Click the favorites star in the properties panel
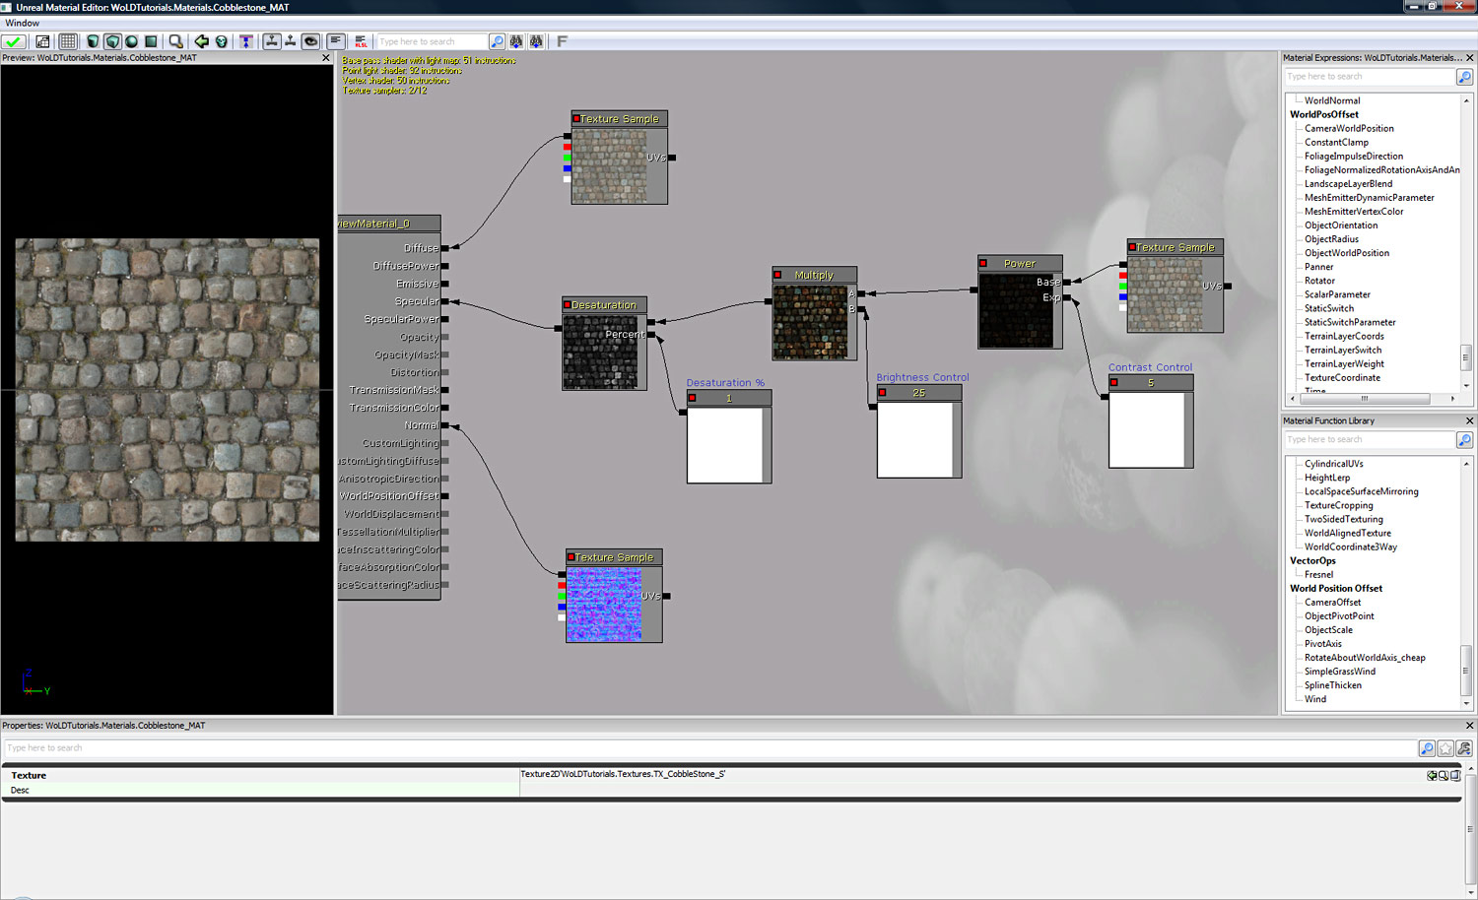This screenshot has width=1478, height=900. pos(1446,748)
